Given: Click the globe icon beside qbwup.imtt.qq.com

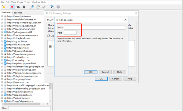Looking at the screenshot, I should [x=5, y=51].
